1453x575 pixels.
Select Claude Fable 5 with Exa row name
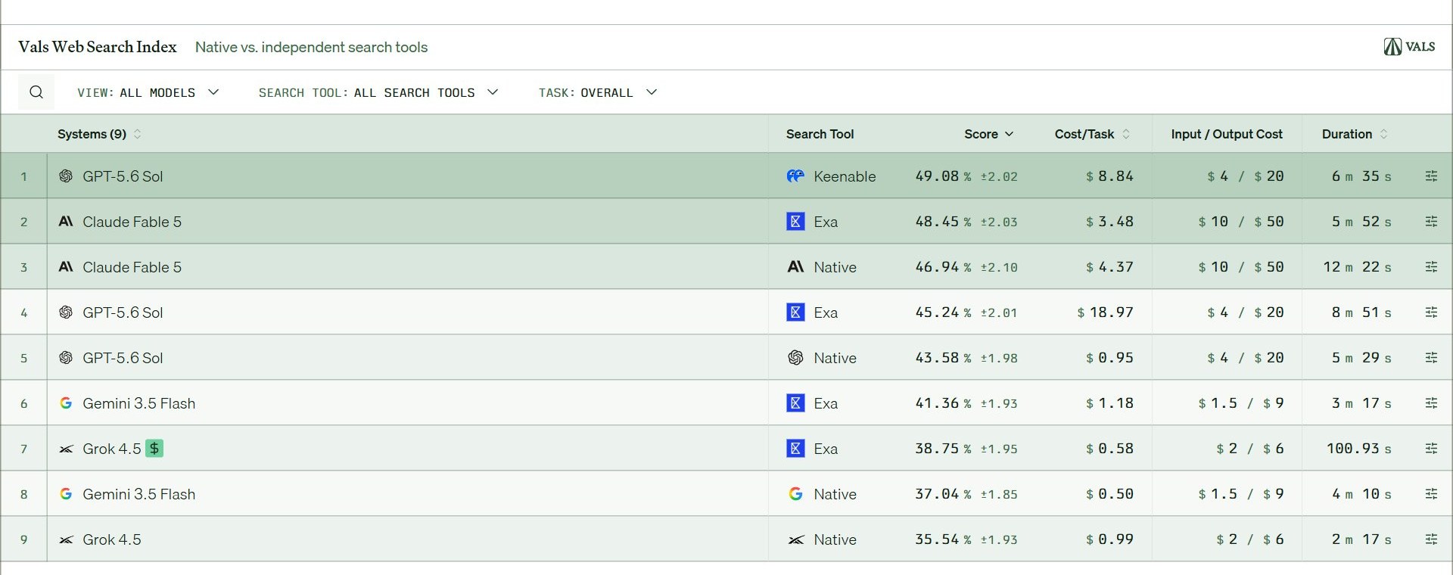point(132,222)
